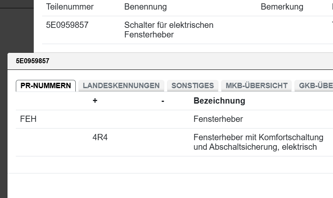Click the Schalter für elektrischen Fensterheber description
333x198 pixels.
169,30
